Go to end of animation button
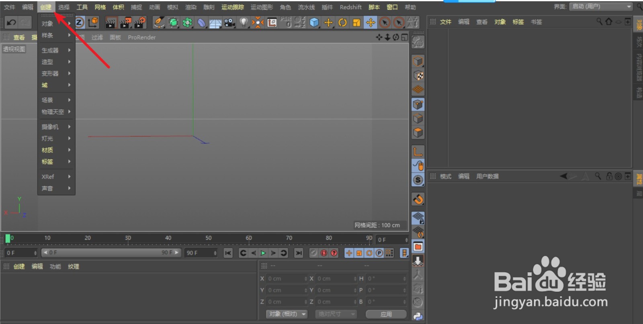643x324 pixels. (299, 253)
